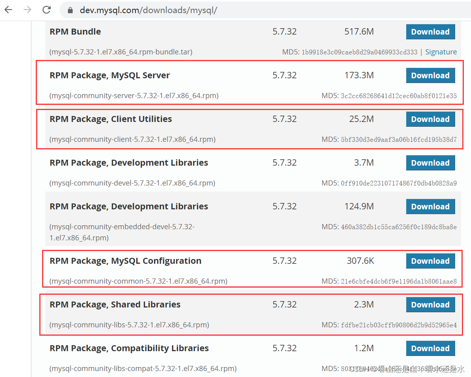This screenshot has width=471, height=377.
Task: Select 'RPM Package, MySQL Configuration' title
Action: [125, 261]
